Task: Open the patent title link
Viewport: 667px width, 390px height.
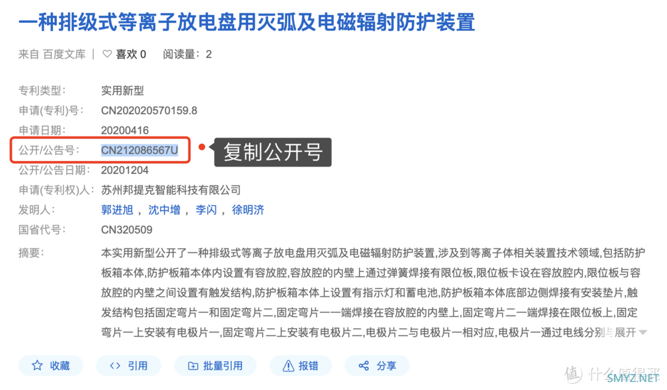Action: (x=246, y=22)
